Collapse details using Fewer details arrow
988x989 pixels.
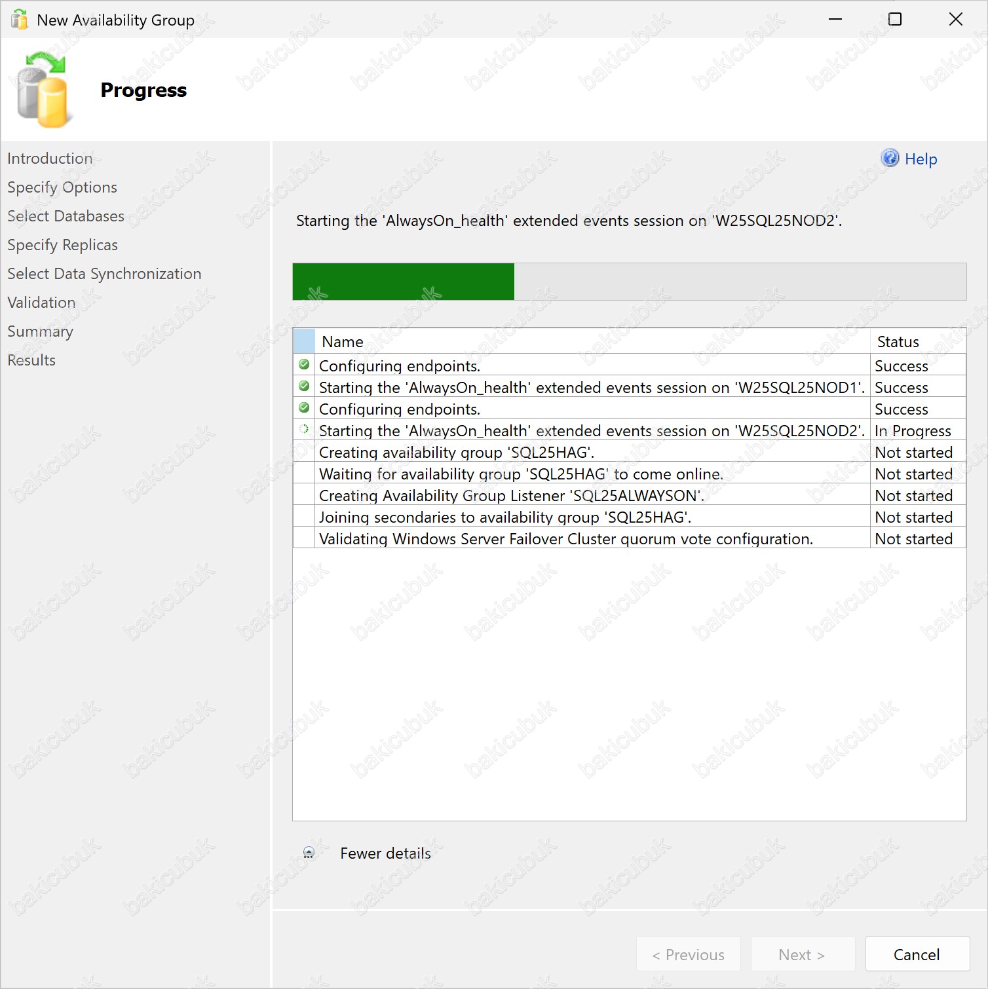309,853
